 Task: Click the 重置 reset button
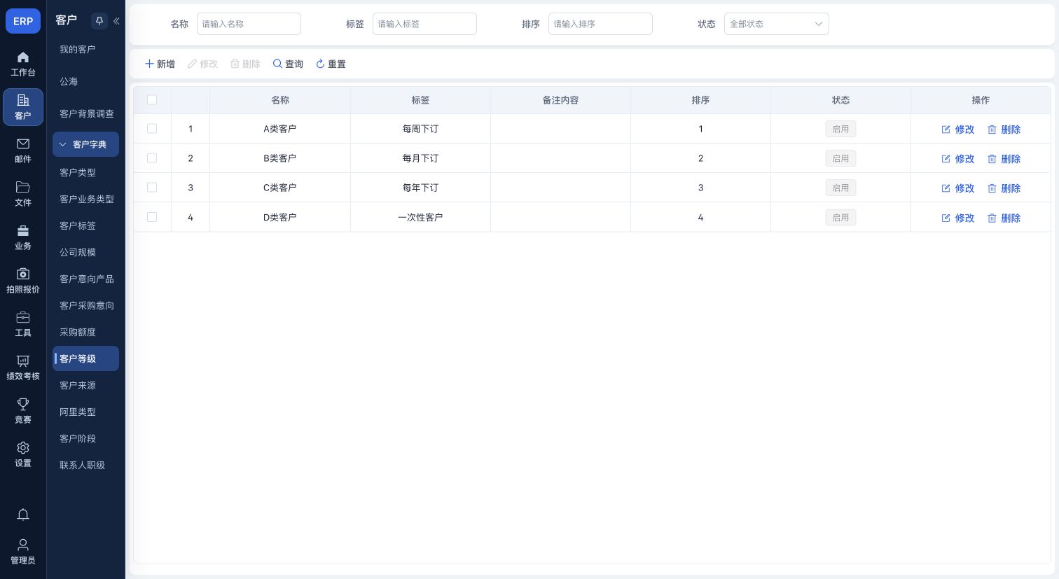[x=331, y=64]
